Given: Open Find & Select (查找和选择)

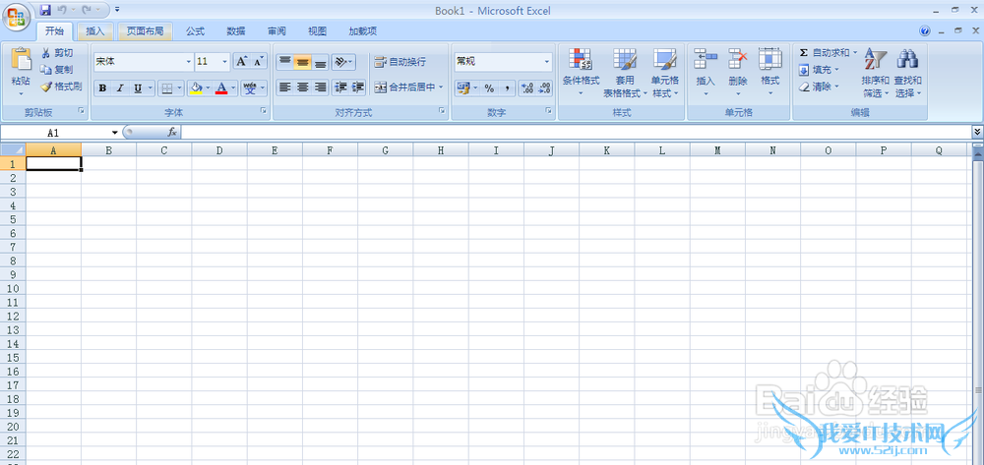Looking at the screenshot, I should 907,73.
